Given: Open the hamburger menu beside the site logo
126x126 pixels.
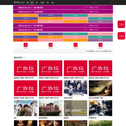Looking at the screenshot, I should click(x=27, y=3).
